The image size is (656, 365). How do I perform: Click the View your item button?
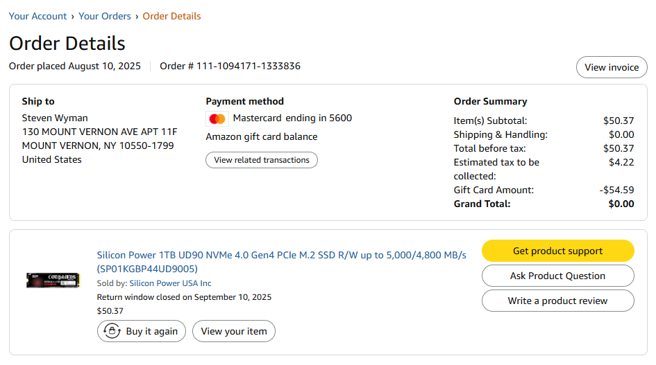[234, 331]
